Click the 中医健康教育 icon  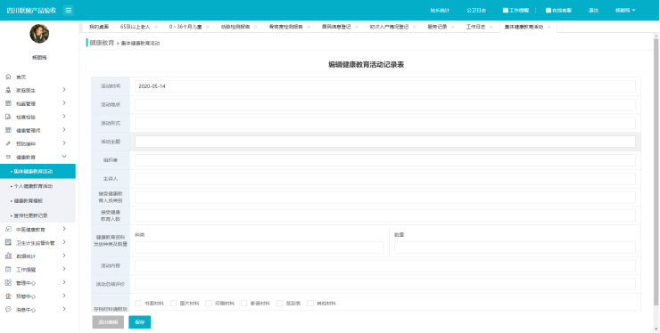click(8, 229)
